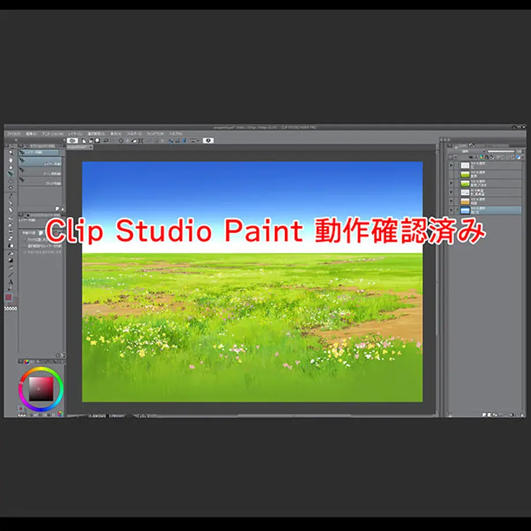531x531 pixels.
Task: Adjust the layer opacity slider
Action: (501, 151)
